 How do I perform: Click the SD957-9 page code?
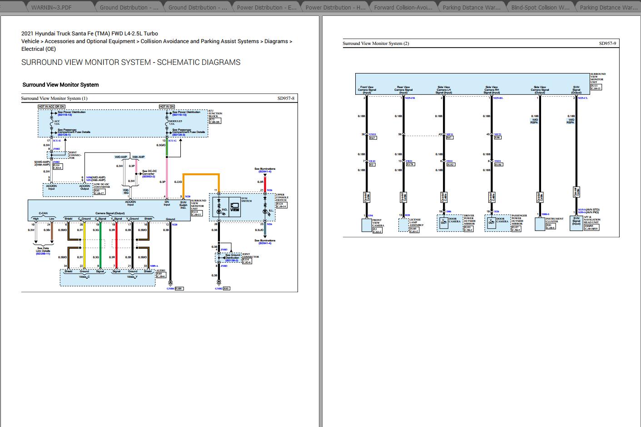(607, 44)
